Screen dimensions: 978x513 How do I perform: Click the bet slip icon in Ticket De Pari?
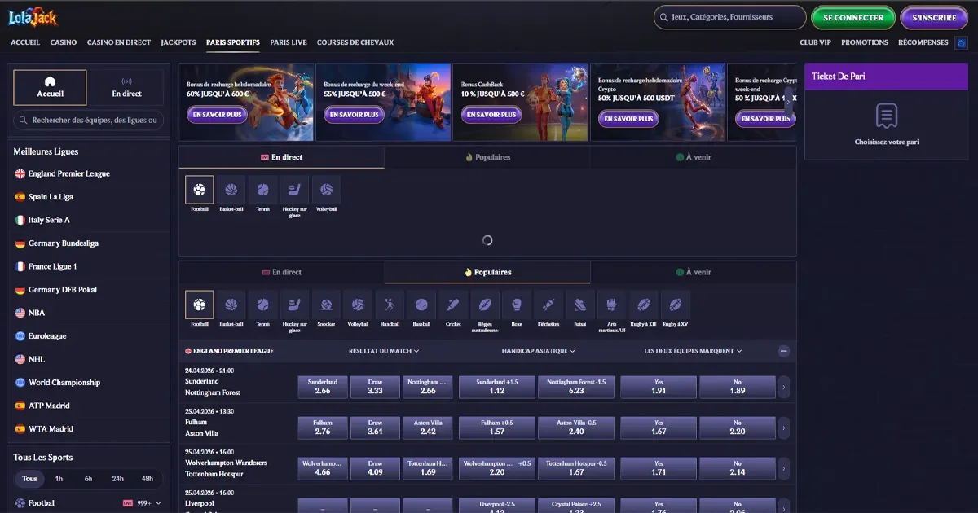[x=887, y=116]
